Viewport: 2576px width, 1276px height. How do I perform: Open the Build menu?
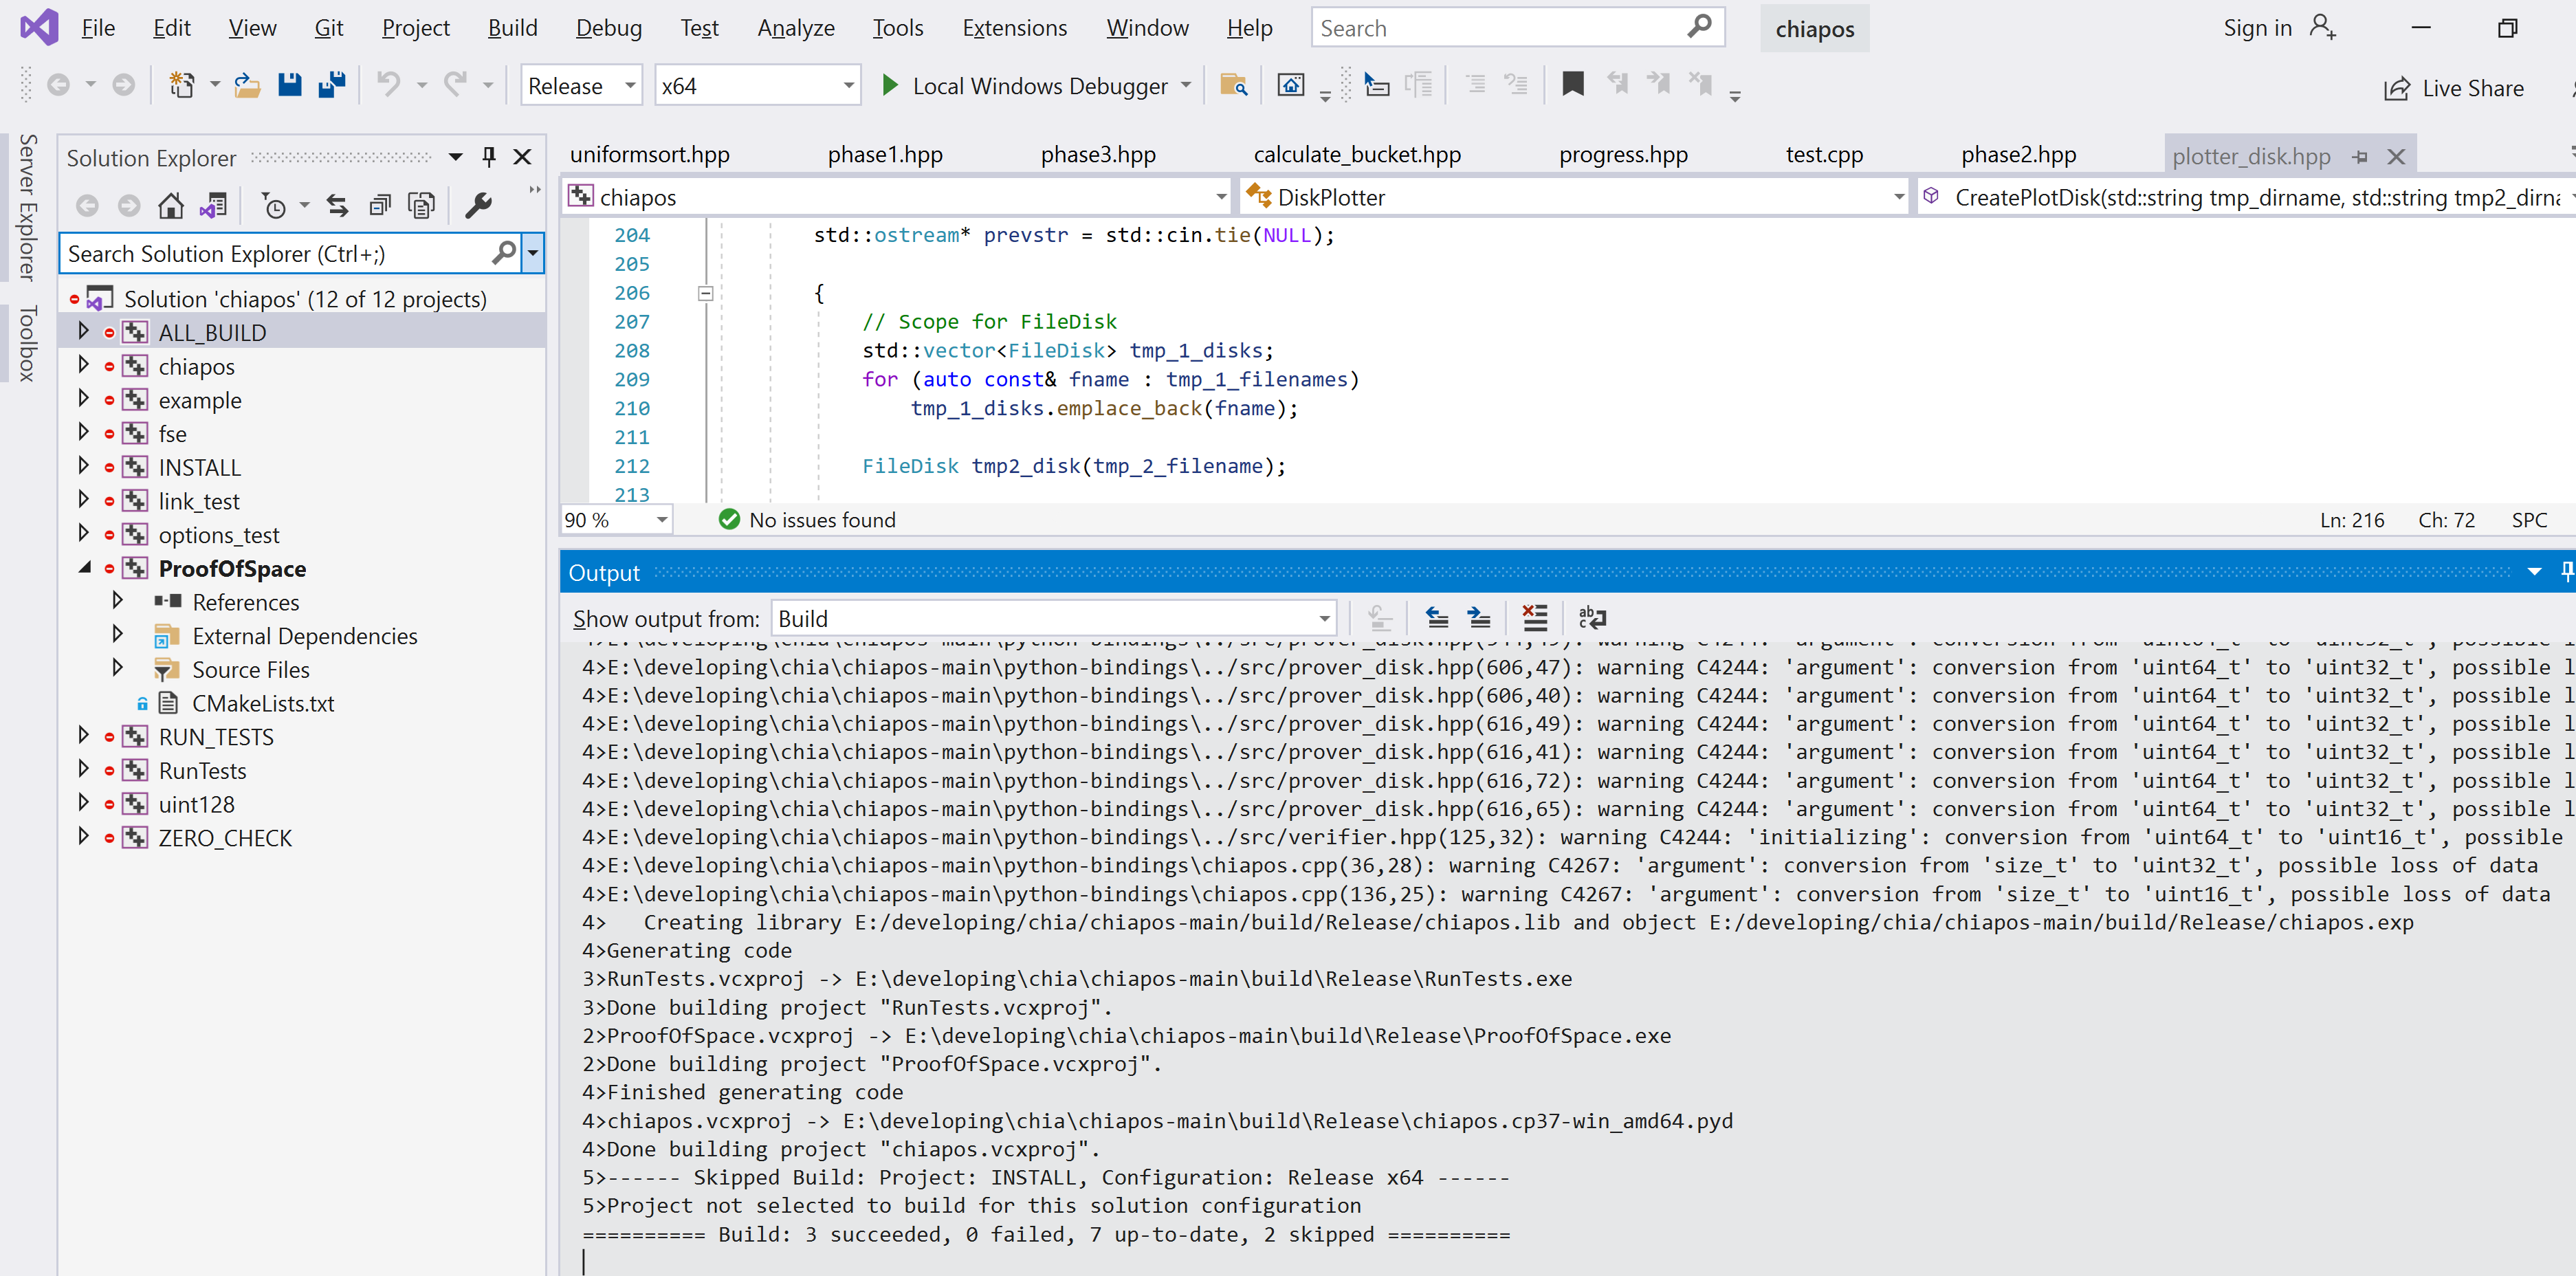tap(512, 28)
